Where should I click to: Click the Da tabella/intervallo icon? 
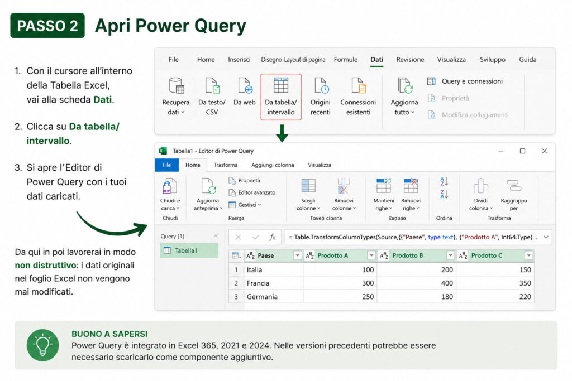281,86
